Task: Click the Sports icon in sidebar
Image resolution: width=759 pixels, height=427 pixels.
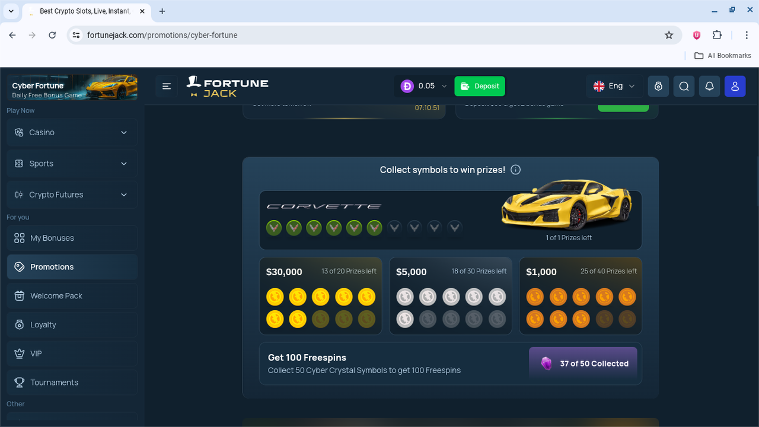Action: [19, 164]
